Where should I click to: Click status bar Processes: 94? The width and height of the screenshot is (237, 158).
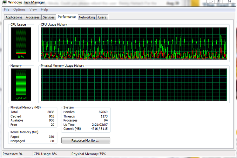(12, 154)
